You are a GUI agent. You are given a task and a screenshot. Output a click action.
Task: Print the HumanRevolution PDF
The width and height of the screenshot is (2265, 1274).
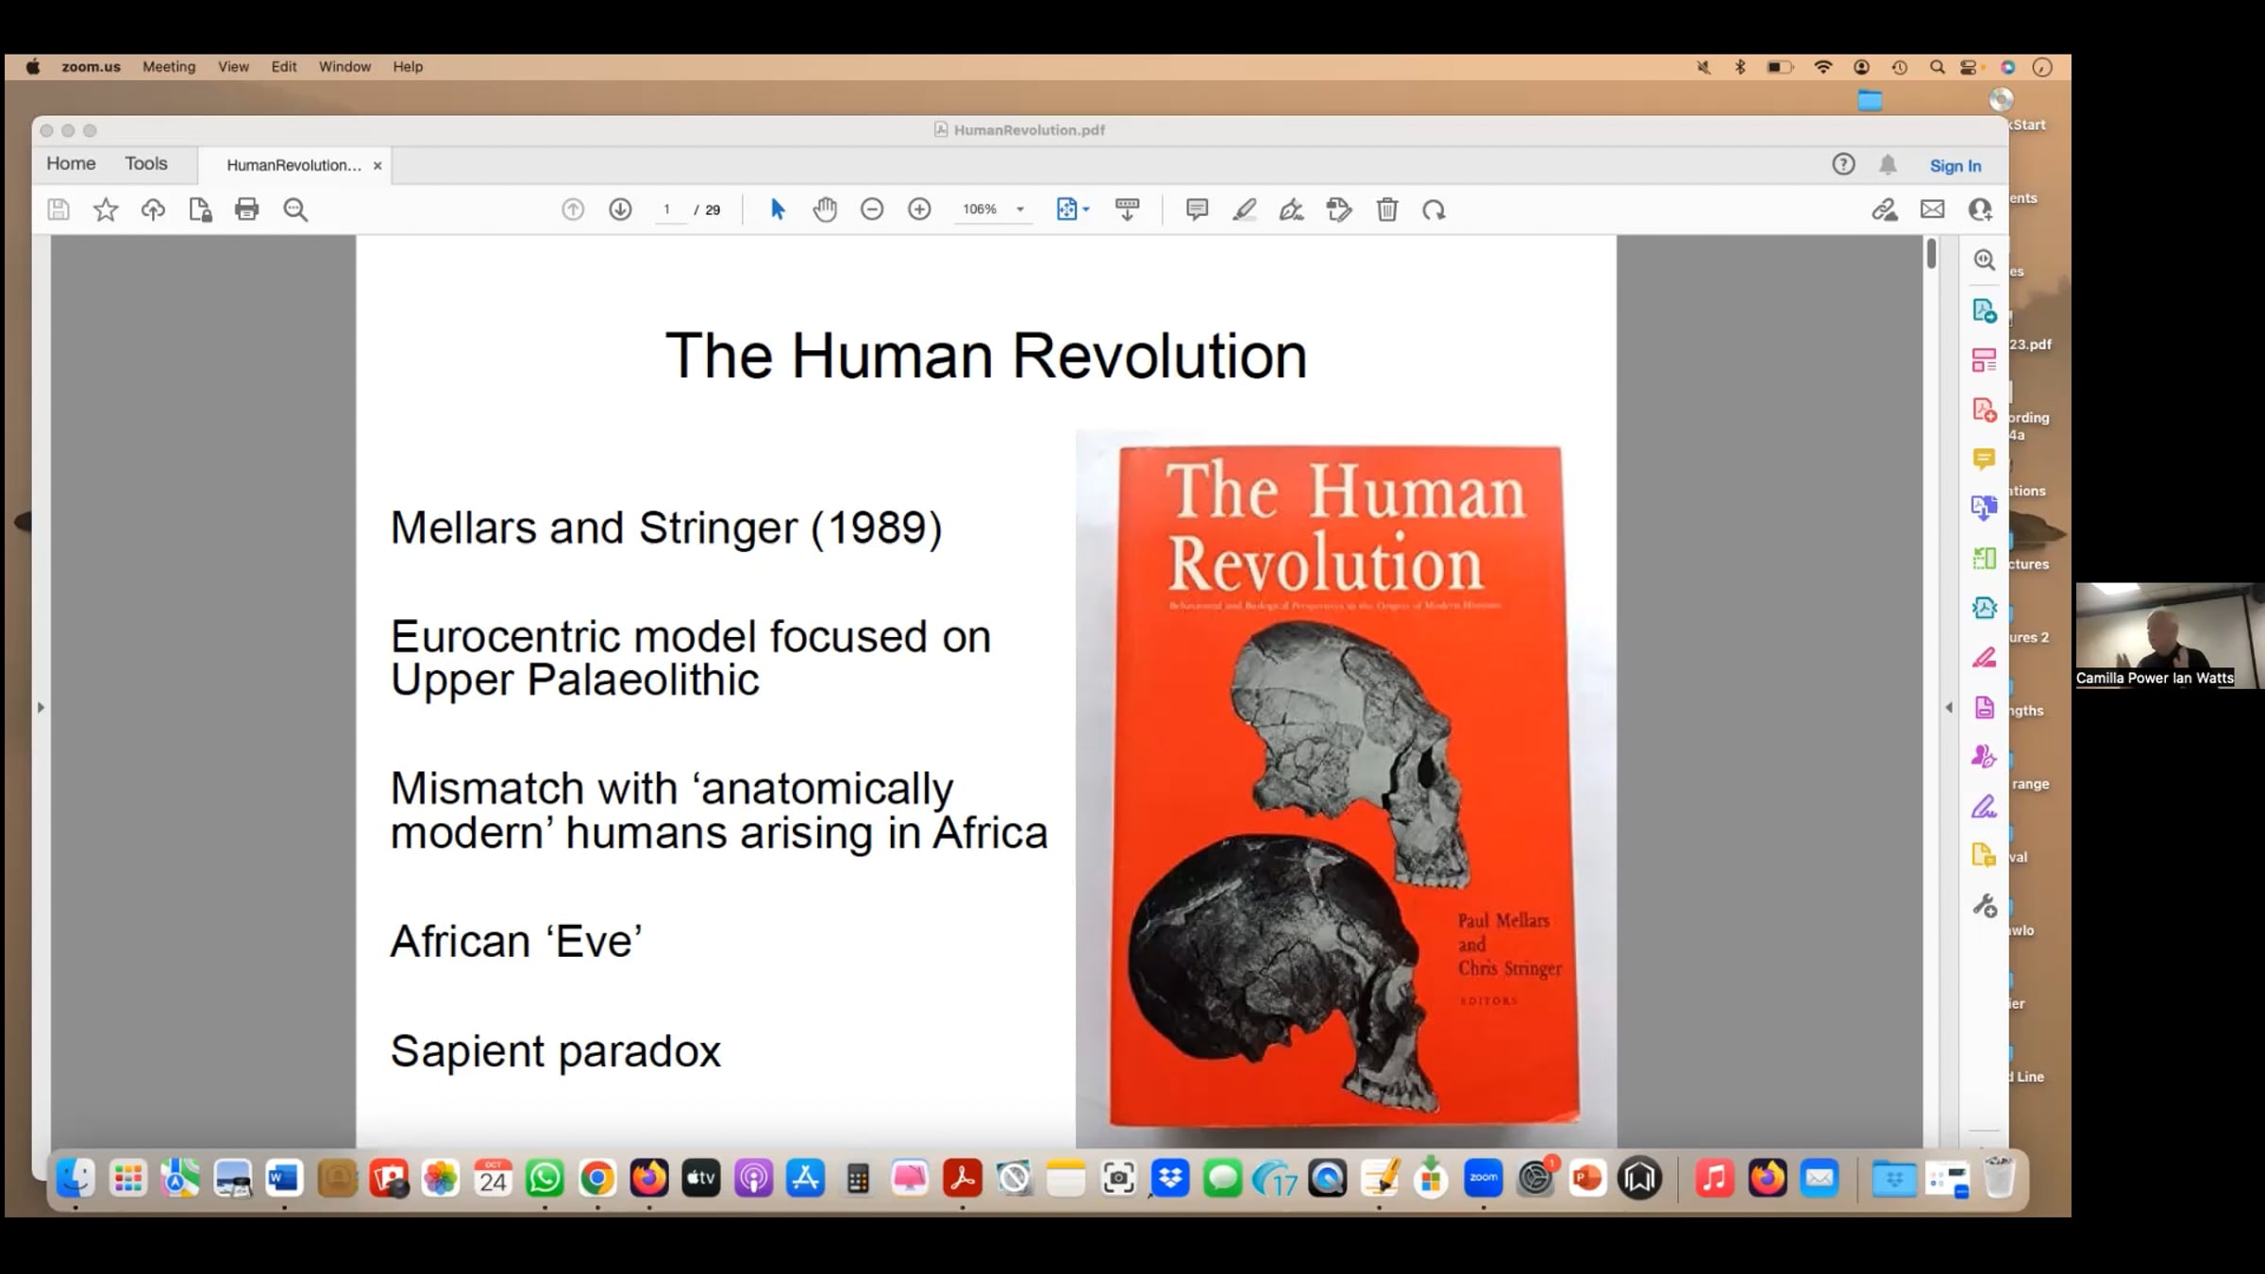click(x=247, y=210)
